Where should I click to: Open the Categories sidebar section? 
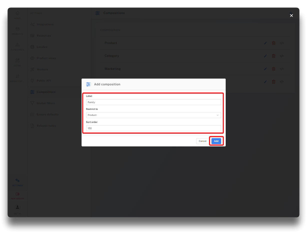click(18, 47)
